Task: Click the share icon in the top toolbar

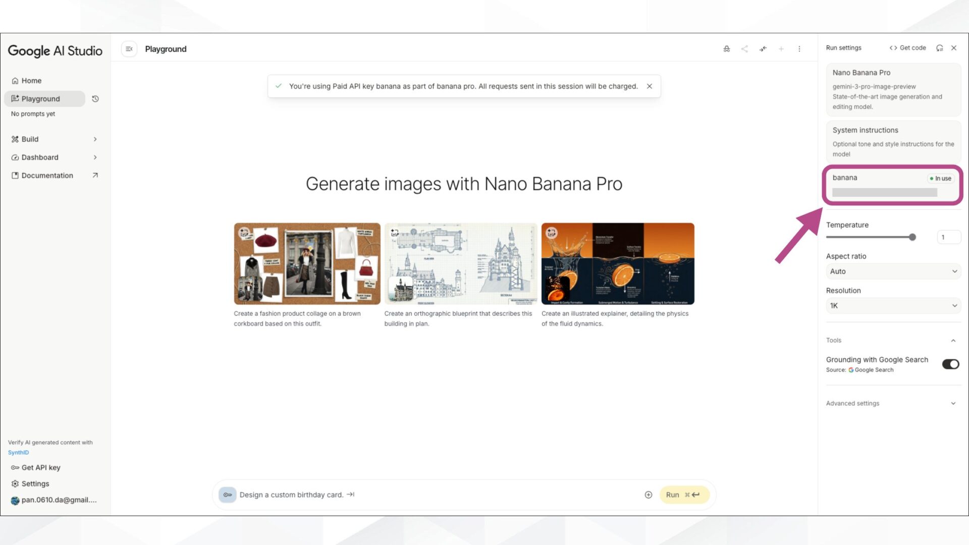Action: [744, 49]
